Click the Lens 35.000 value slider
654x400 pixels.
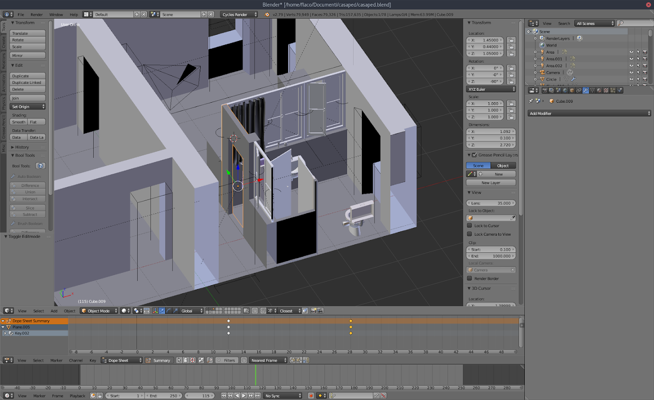(491, 203)
